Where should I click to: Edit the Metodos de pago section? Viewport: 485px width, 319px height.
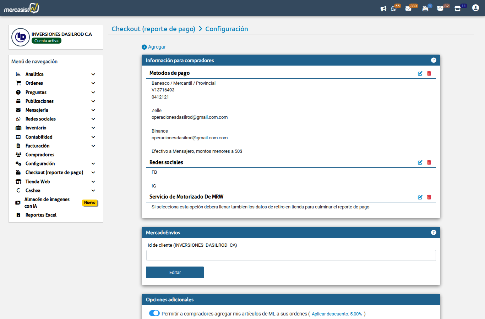pos(420,74)
